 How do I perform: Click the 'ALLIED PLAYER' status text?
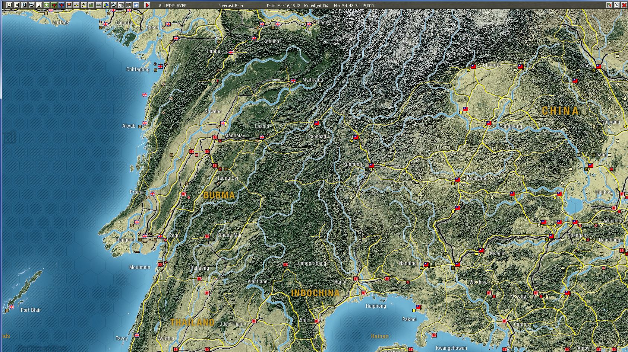click(173, 6)
